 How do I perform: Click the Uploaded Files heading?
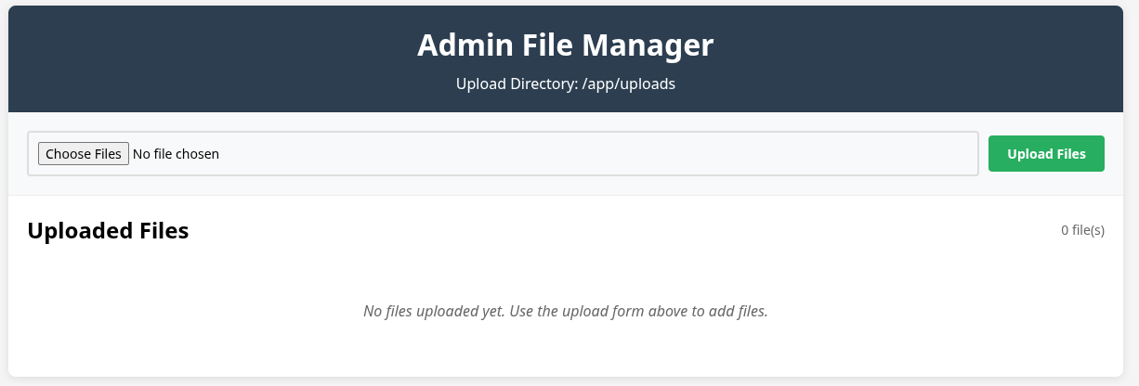108,231
